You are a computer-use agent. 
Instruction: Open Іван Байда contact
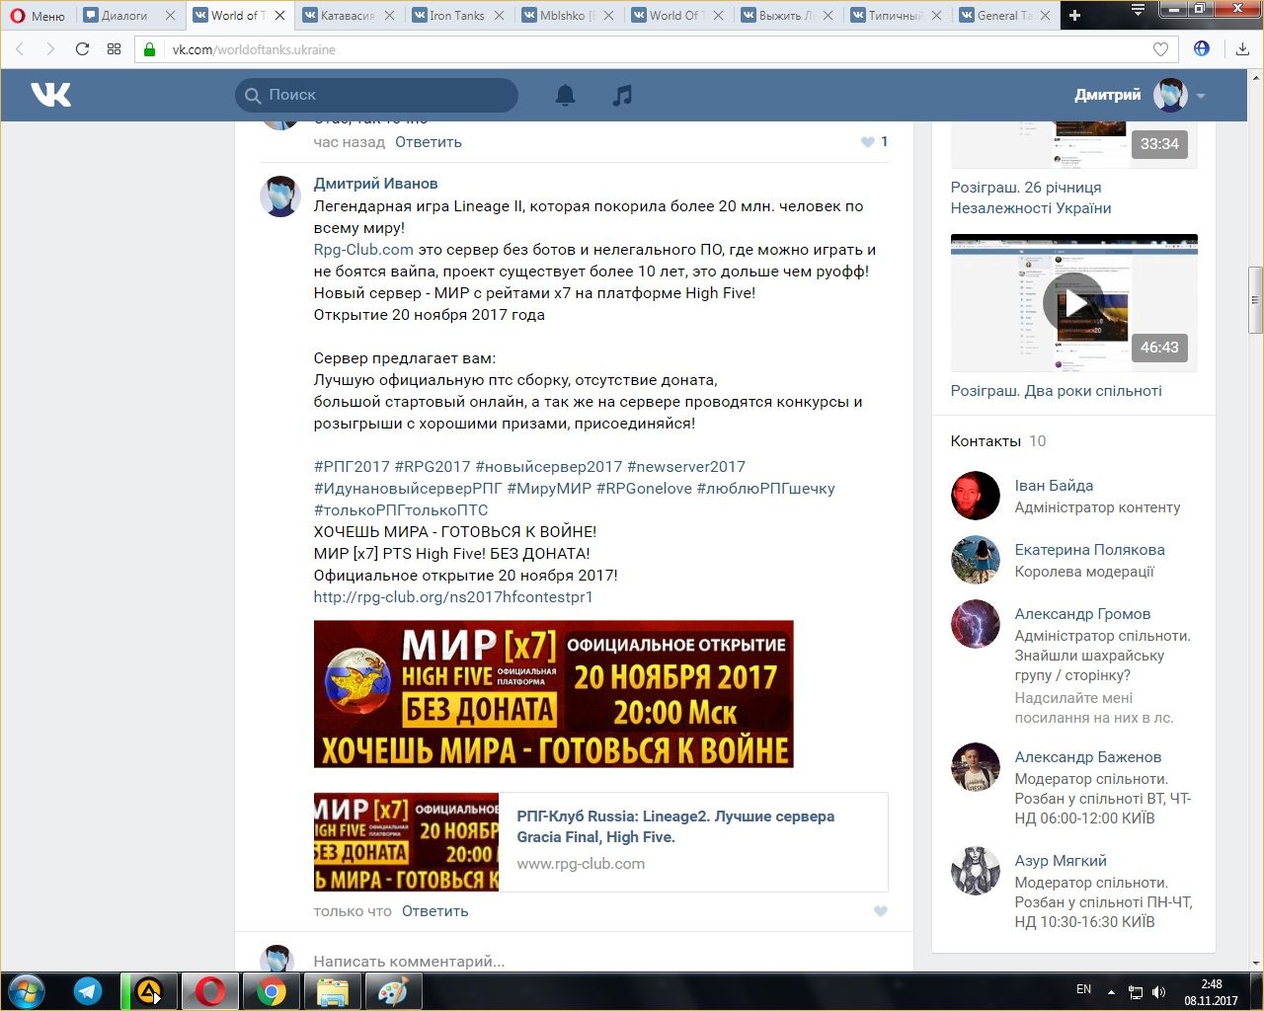coord(1054,486)
